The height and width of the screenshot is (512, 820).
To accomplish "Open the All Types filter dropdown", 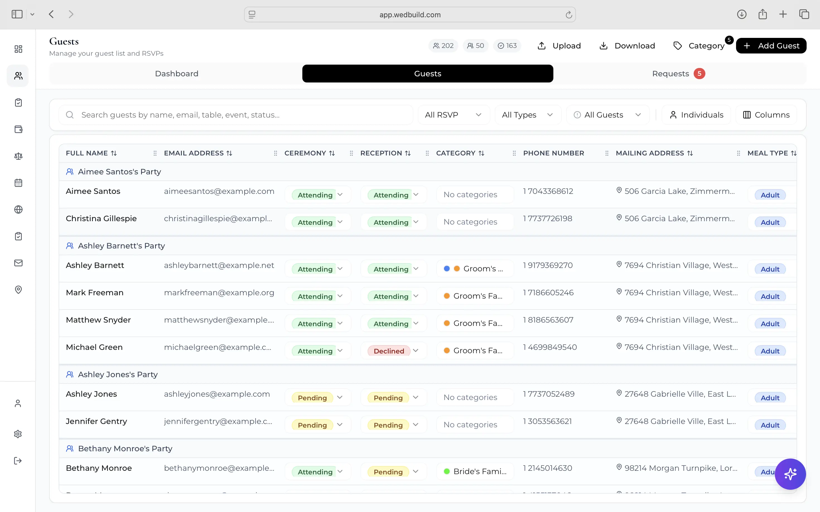I will 528,115.
